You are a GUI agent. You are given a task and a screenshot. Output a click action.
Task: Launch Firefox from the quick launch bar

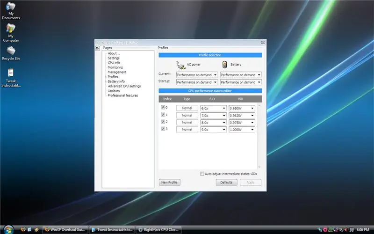(23, 229)
